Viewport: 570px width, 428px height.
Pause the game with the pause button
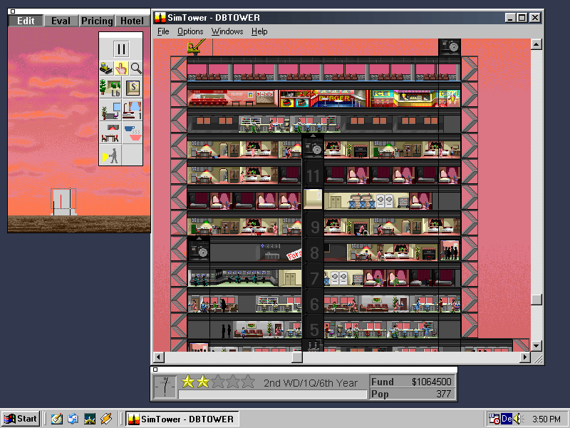pyautogui.click(x=121, y=49)
